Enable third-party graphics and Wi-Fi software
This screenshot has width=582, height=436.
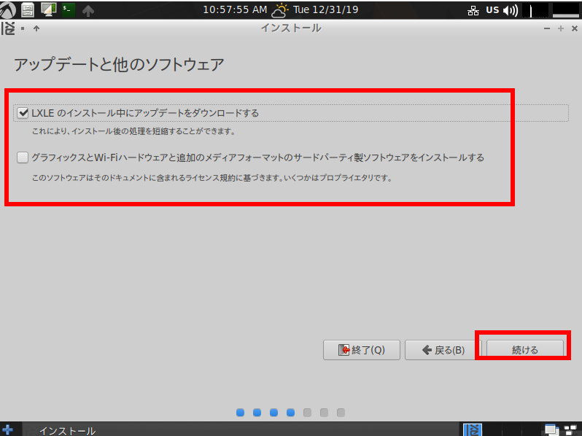[x=23, y=157]
